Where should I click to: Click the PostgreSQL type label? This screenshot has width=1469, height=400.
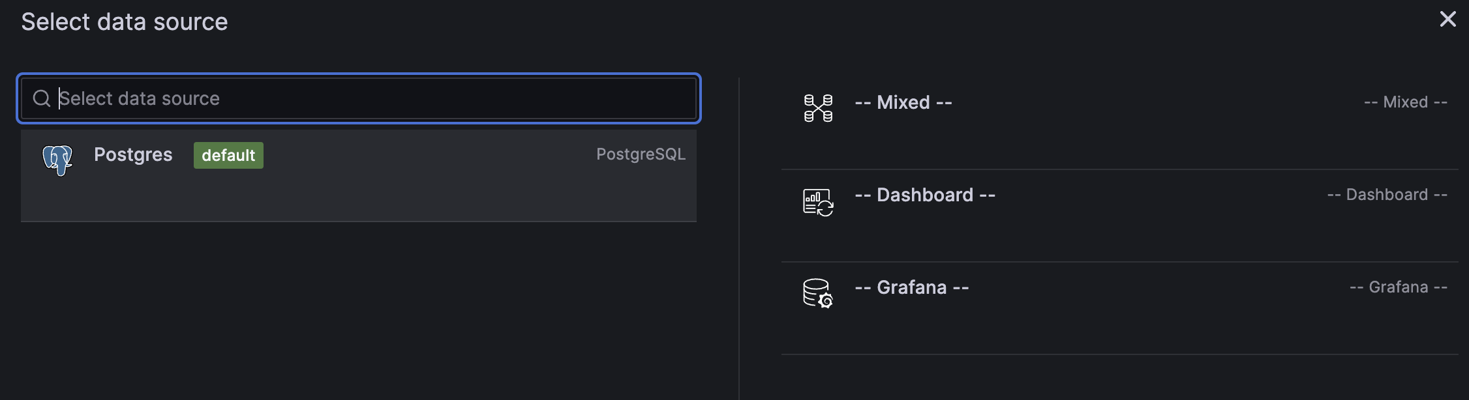click(x=641, y=154)
